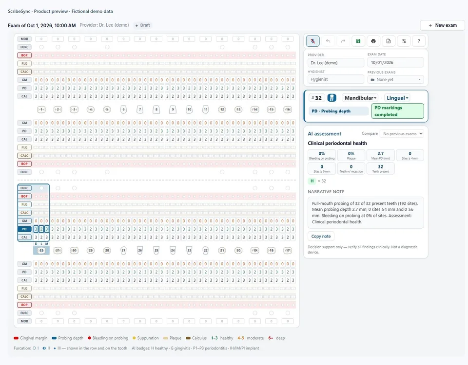Screen dimensions: 468x365
Task: Select tooth 22 icon in the chart
Action: pos(206,250)
